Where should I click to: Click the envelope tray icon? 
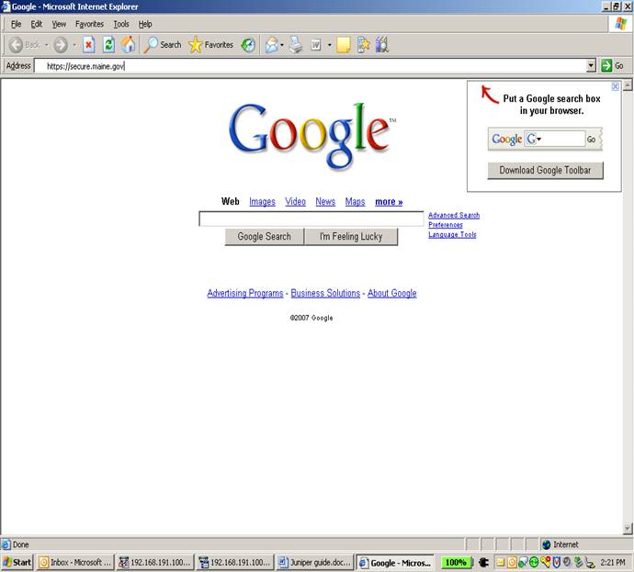[501, 562]
